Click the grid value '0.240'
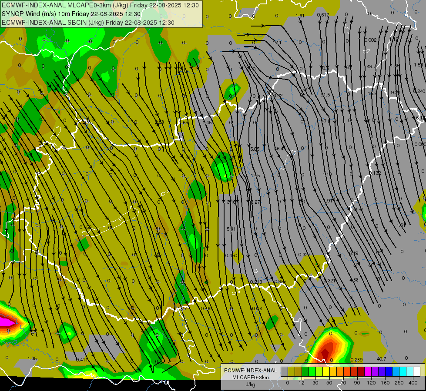This screenshot has height=391, width=426. (x=419, y=91)
